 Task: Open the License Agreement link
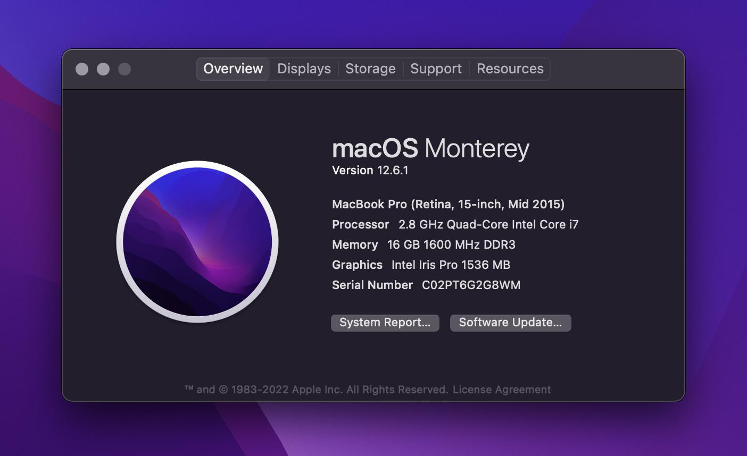(x=502, y=390)
